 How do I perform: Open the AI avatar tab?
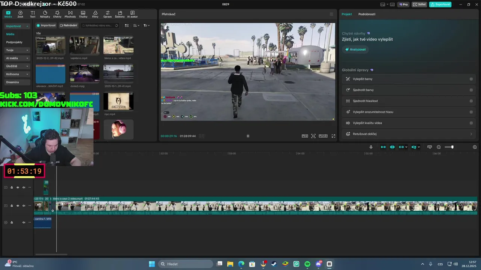(x=132, y=14)
